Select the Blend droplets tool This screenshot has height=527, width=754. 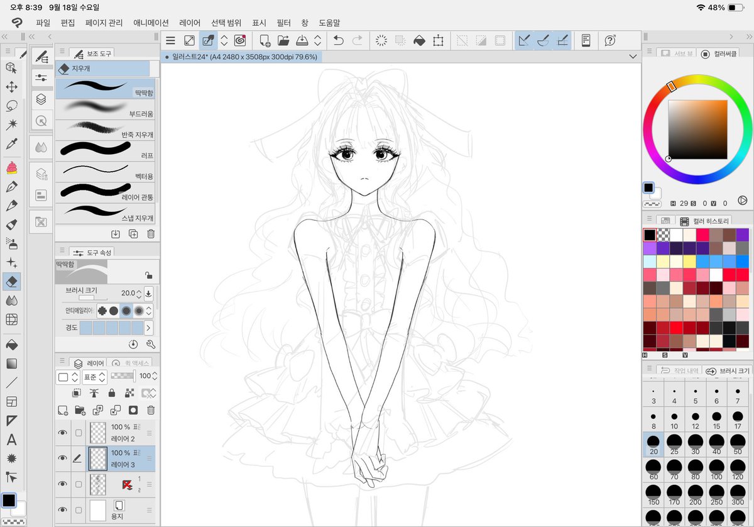click(x=11, y=301)
